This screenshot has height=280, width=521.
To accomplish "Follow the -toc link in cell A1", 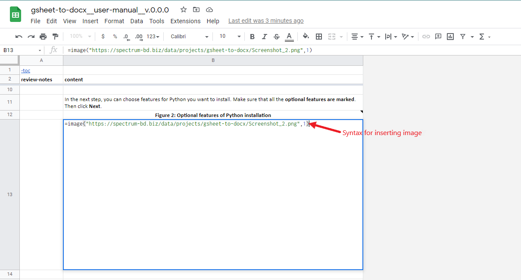I will (x=25, y=70).
